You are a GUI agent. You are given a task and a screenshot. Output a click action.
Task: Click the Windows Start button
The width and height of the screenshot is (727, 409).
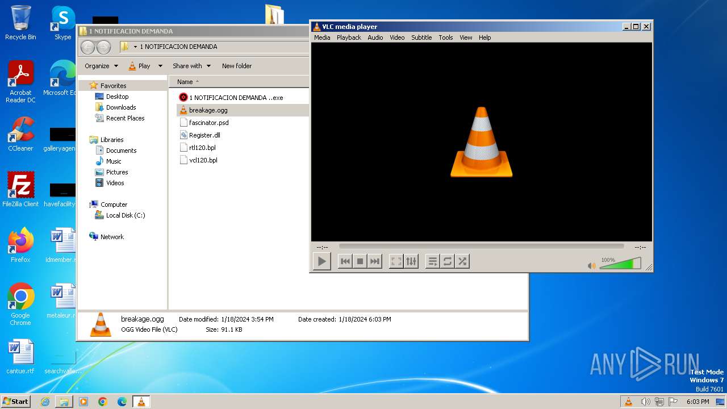click(15, 401)
